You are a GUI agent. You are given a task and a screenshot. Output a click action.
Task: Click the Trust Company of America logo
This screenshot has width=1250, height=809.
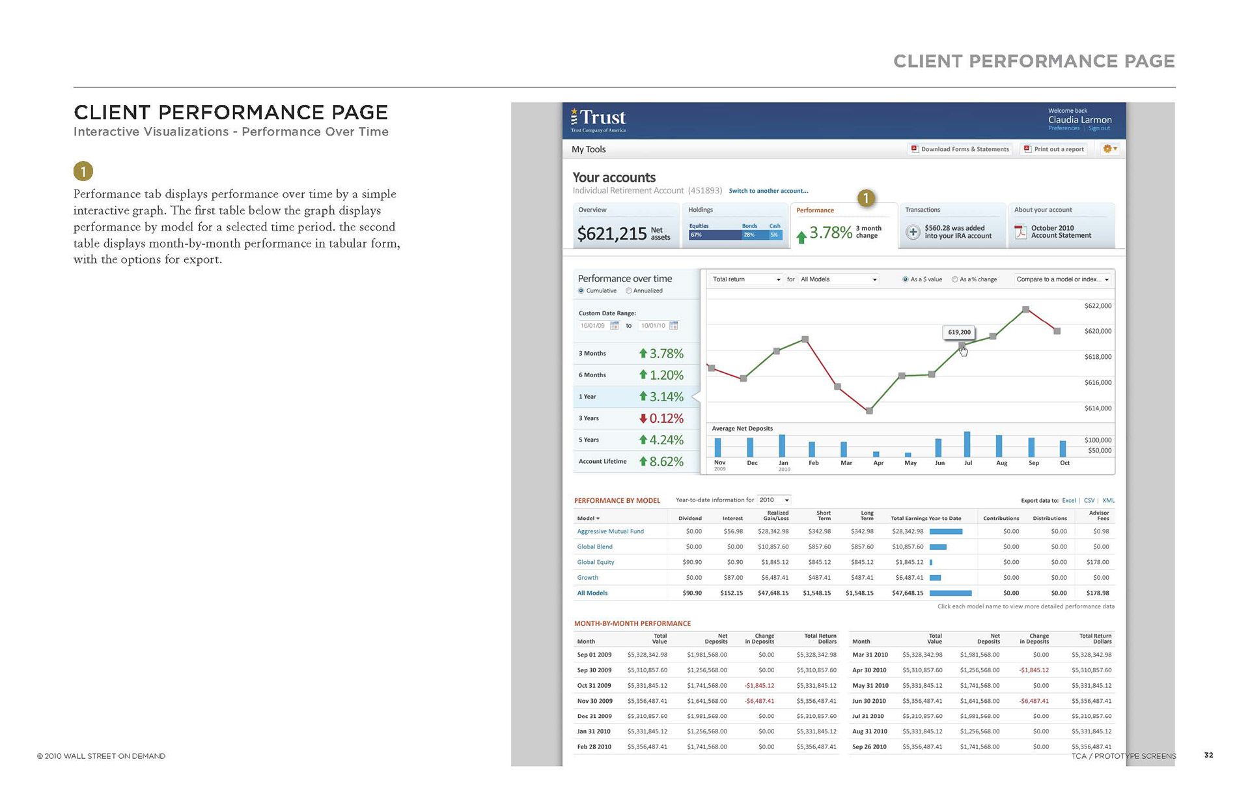pyautogui.click(x=598, y=120)
